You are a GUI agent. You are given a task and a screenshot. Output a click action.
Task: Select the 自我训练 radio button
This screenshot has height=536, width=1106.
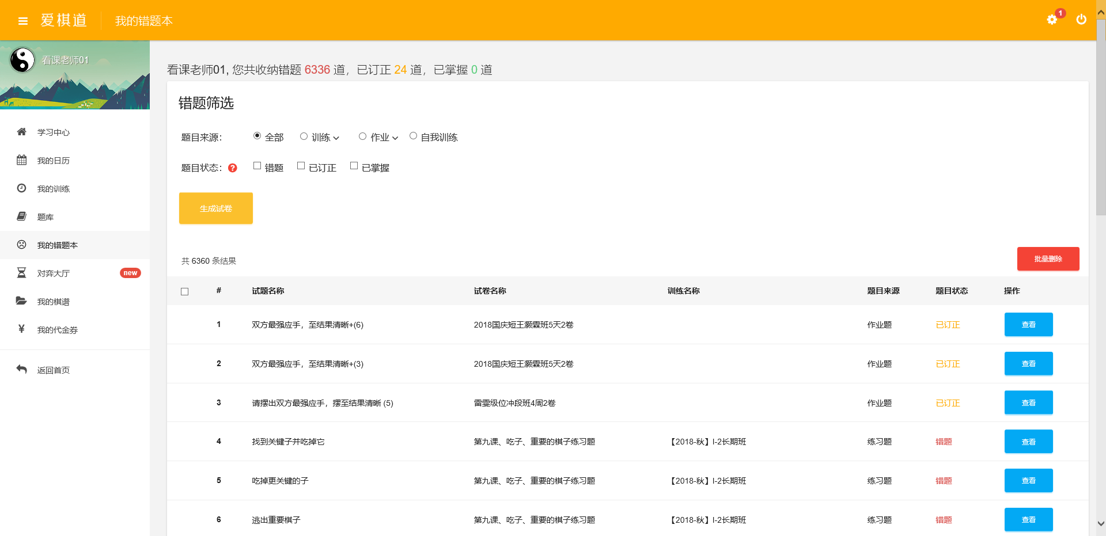(413, 136)
